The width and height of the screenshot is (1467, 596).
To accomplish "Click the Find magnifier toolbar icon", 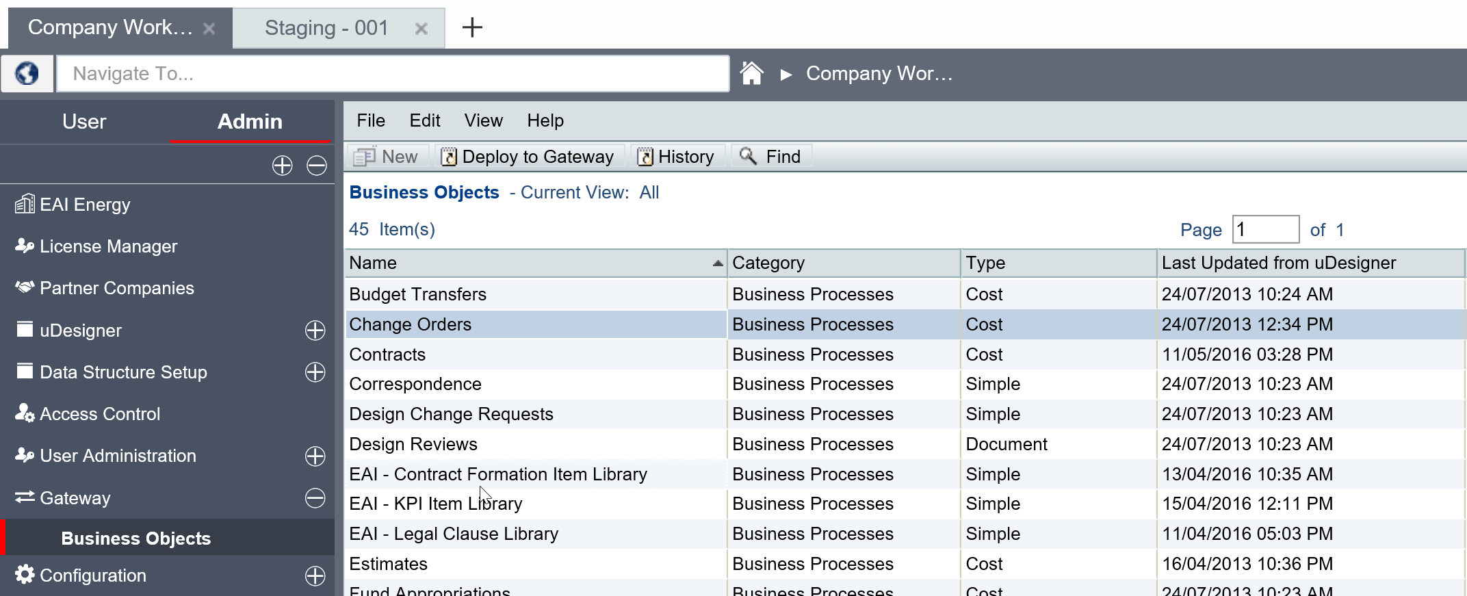I will [x=748, y=157].
